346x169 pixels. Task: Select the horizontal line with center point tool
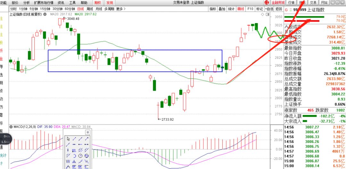pos(74,144)
